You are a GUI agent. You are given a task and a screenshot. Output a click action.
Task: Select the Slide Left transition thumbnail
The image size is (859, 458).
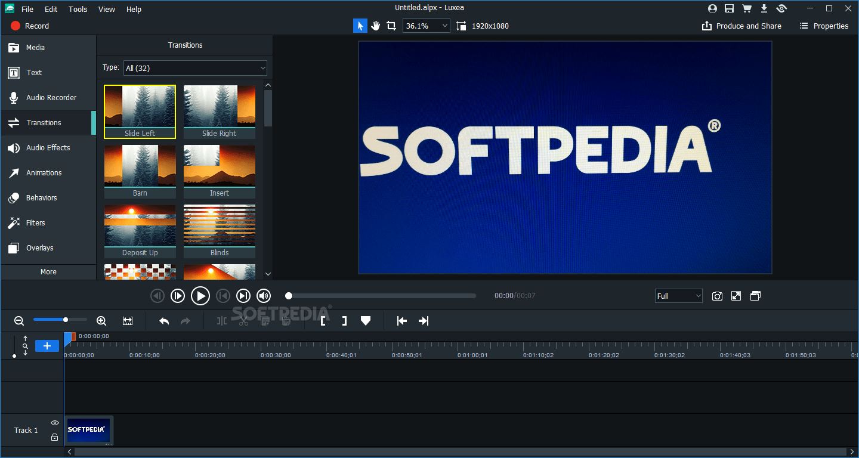(x=140, y=112)
